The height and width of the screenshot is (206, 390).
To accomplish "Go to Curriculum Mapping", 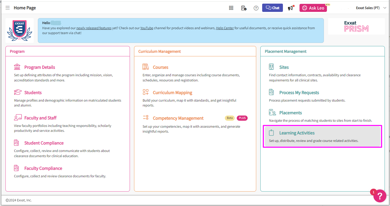I will [172, 93].
